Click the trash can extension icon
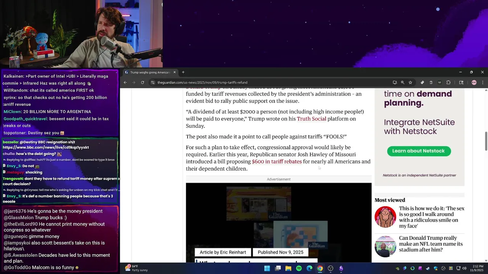The width and height of the screenshot is (488, 274). [431, 82]
